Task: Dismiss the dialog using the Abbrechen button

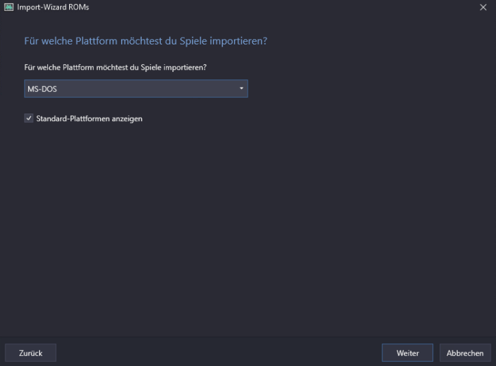Action: (x=465, y=353)
